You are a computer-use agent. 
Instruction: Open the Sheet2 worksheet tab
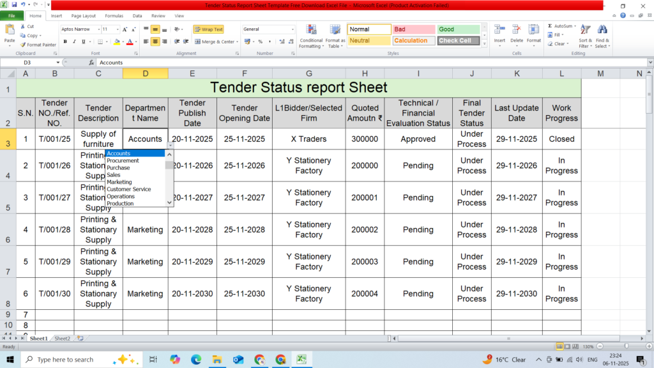coord(62,339)
